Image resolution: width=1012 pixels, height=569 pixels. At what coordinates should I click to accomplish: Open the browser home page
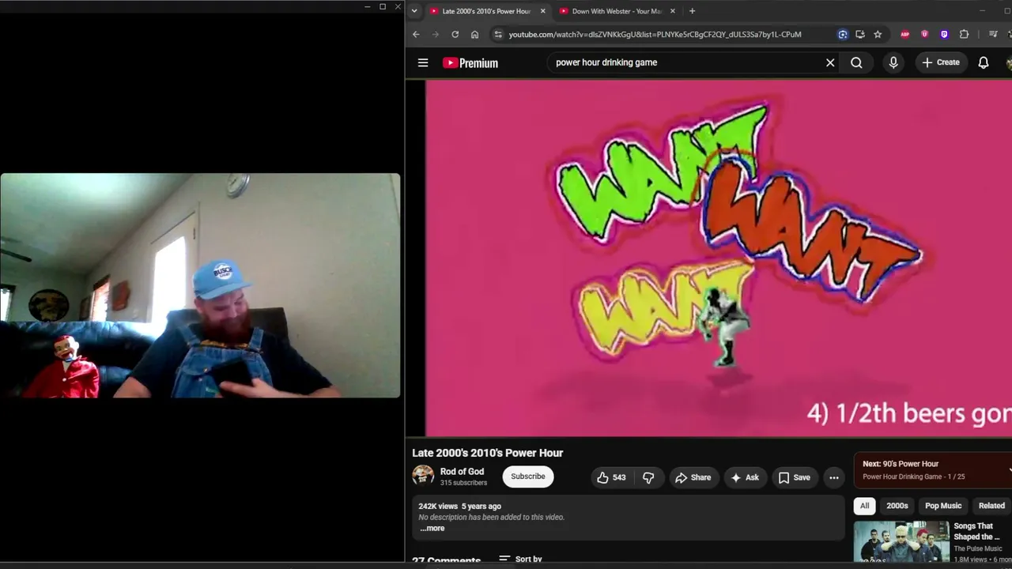pyautogui.click(x=474, y=34)
